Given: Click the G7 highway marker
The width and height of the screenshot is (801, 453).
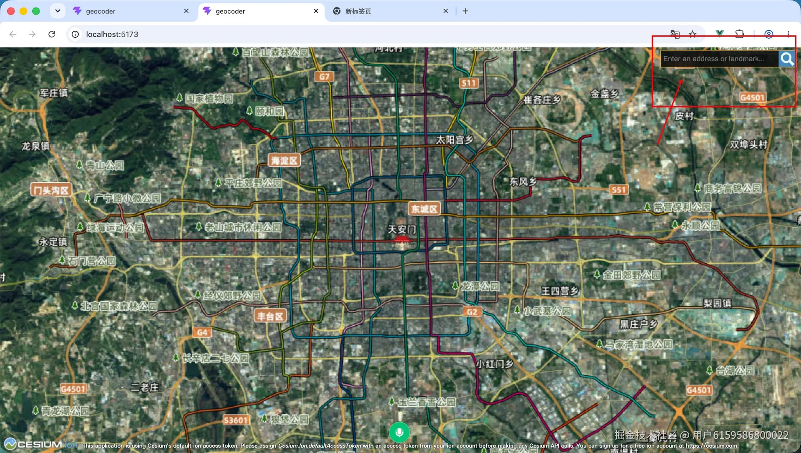Looking at the screenshot, I should pos(324,77).
